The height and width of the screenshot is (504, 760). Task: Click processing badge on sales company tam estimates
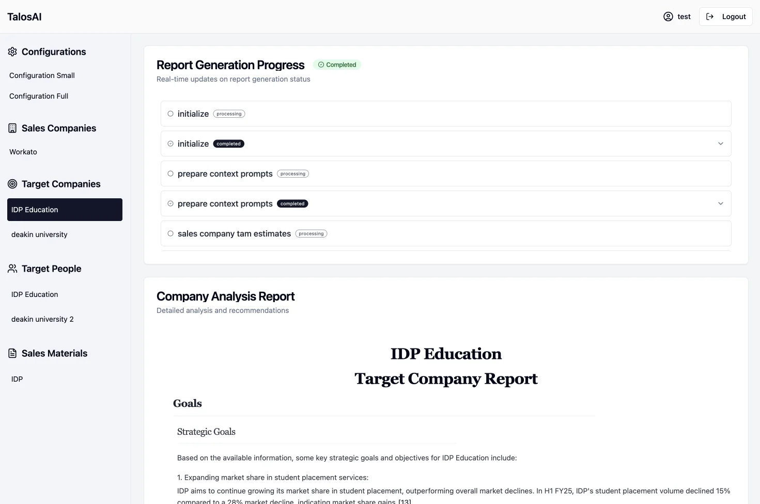pos(311,233)
